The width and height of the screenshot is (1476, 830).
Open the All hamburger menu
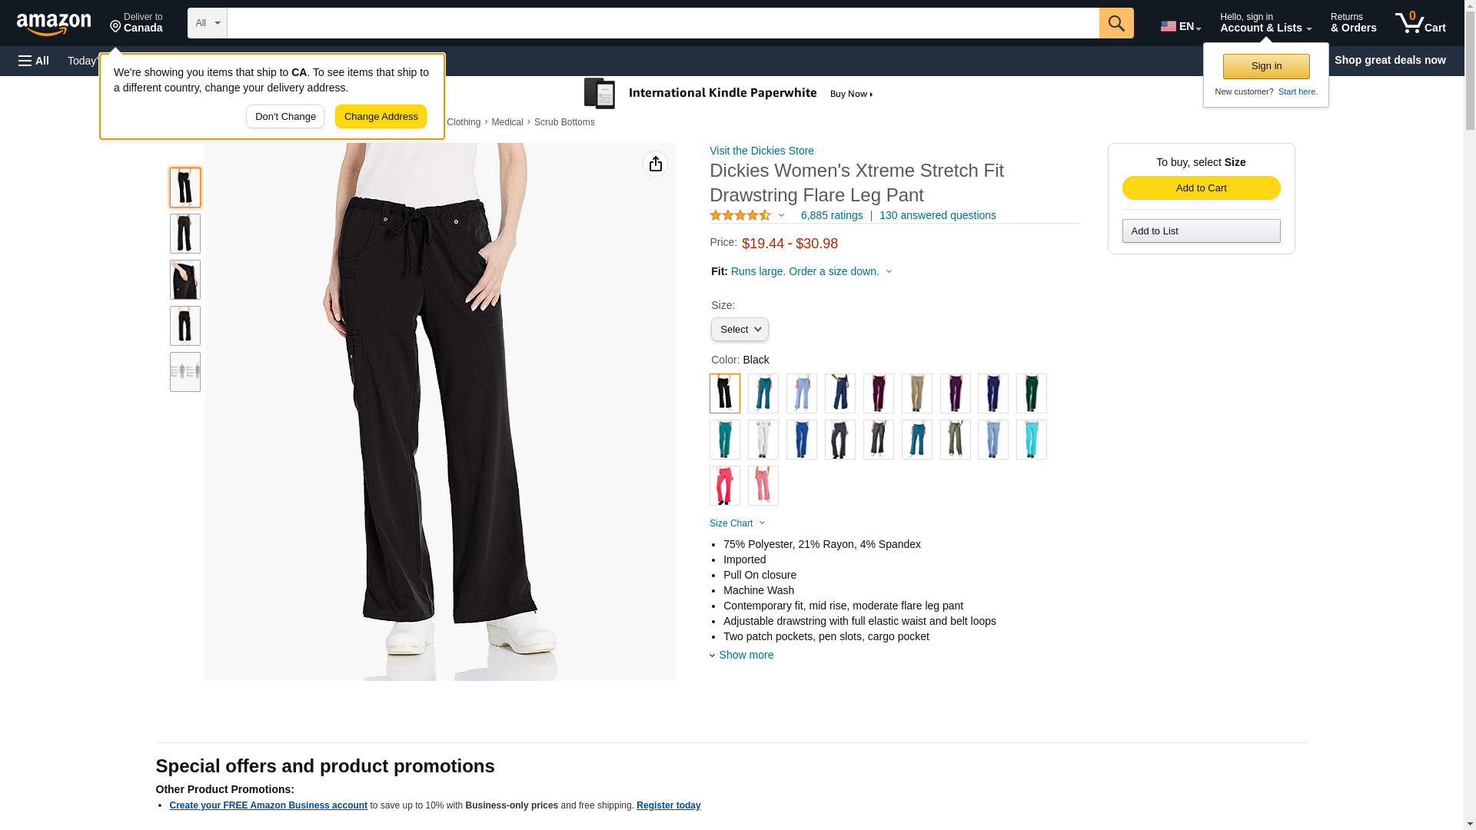[34, 61]
